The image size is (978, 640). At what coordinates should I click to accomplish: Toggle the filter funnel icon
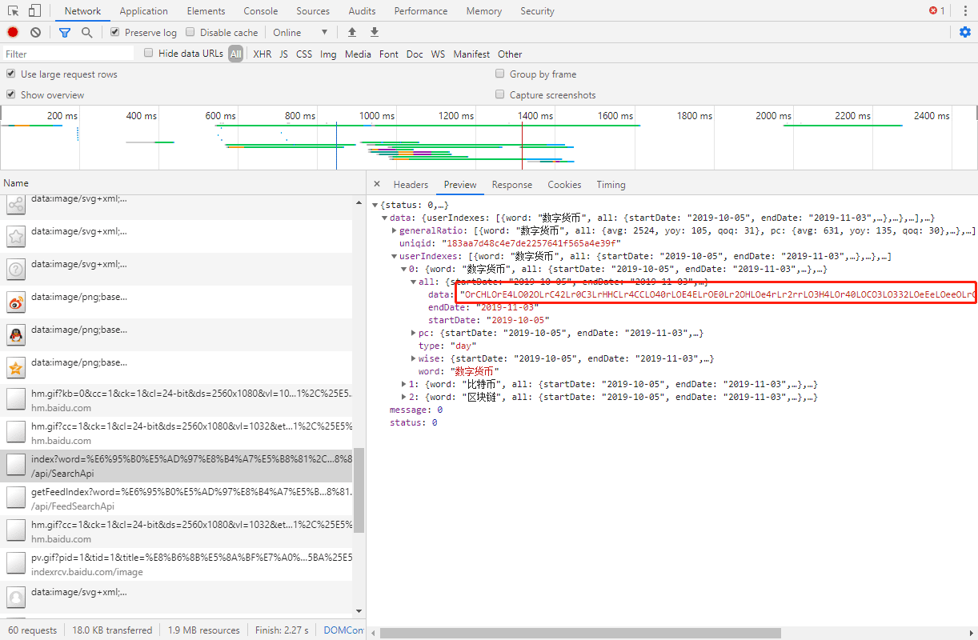(x=65, y=33)
